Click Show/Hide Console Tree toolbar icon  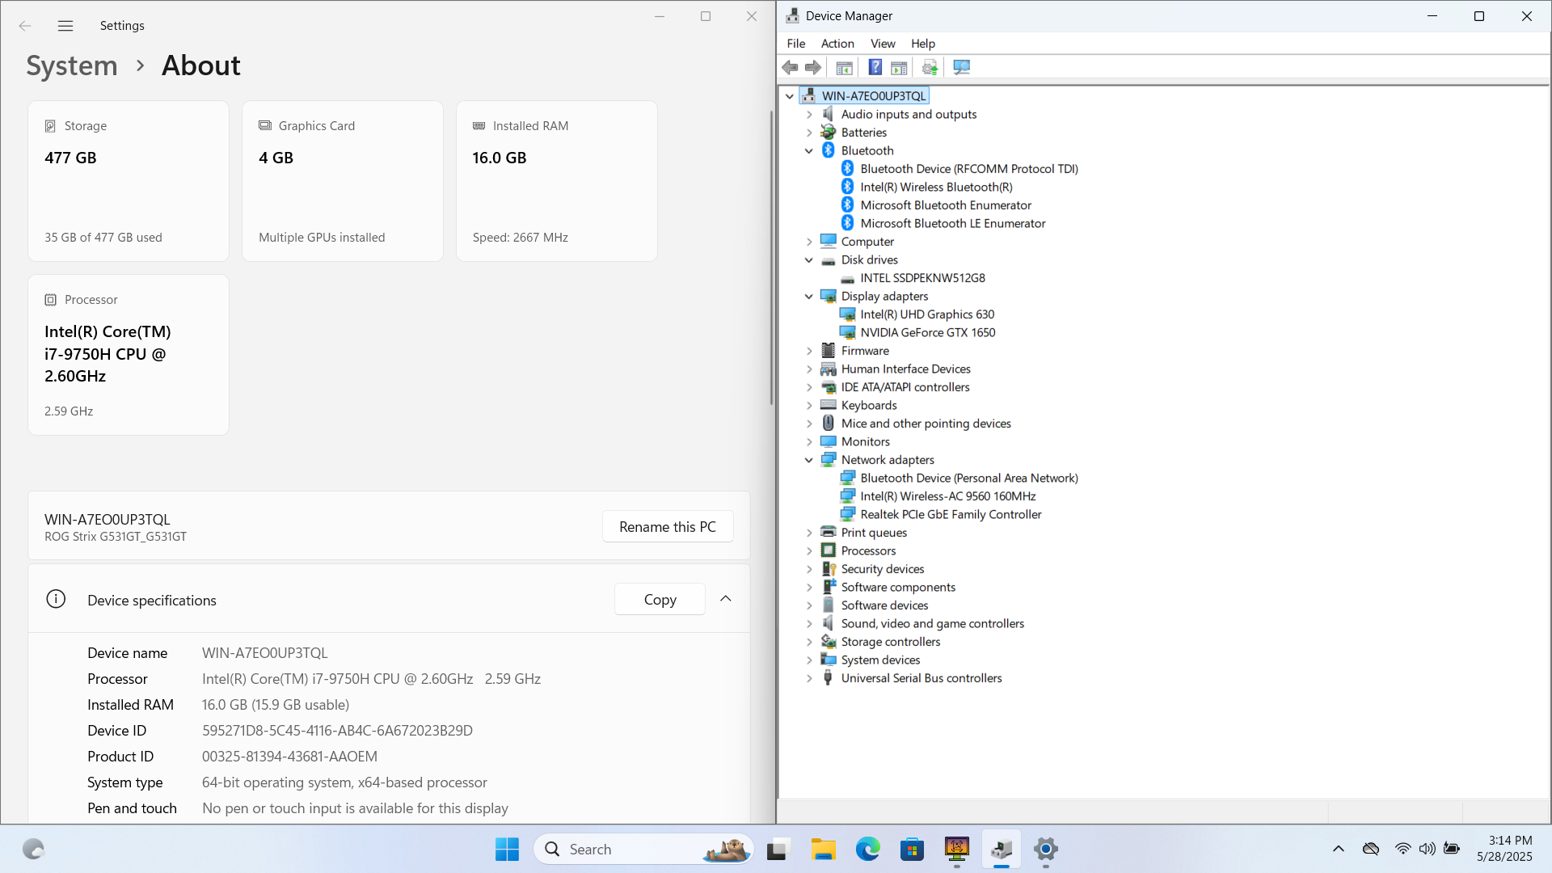coord(844,68)
